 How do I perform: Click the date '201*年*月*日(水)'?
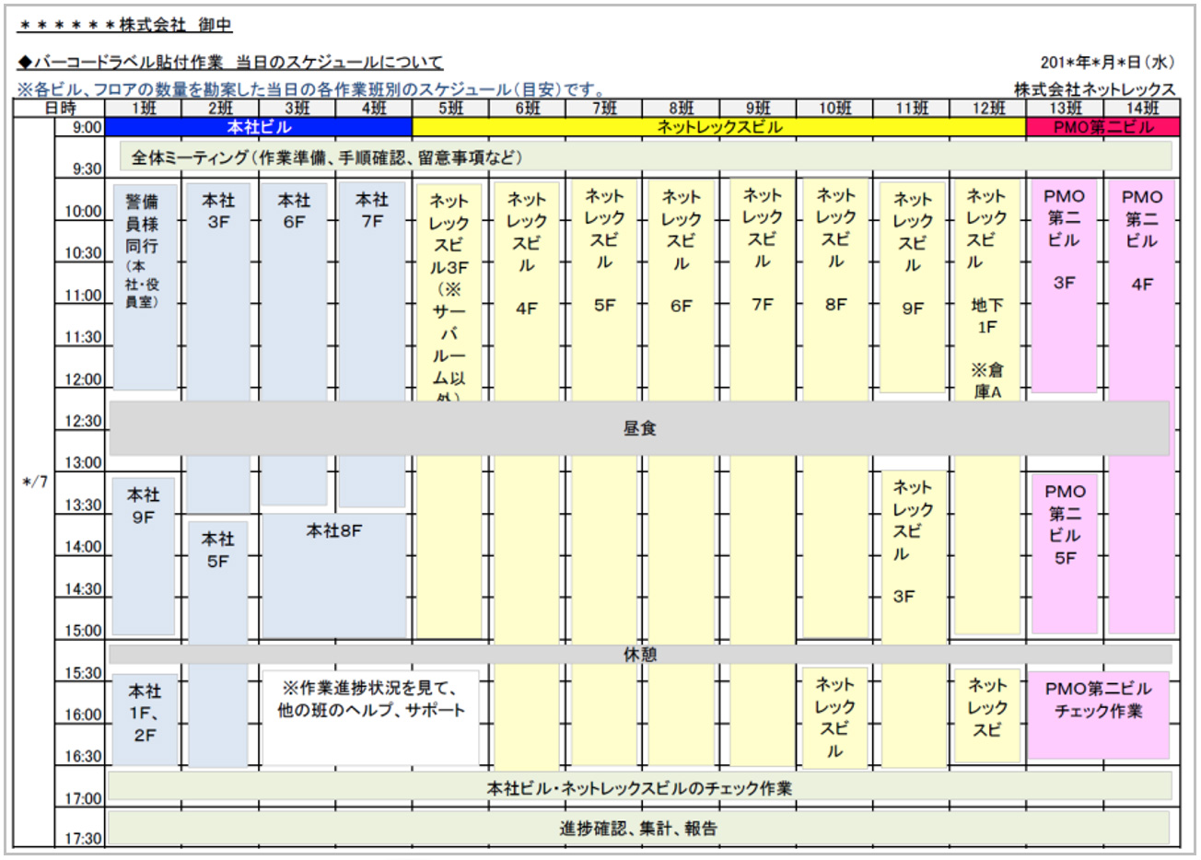point(1108,63)
